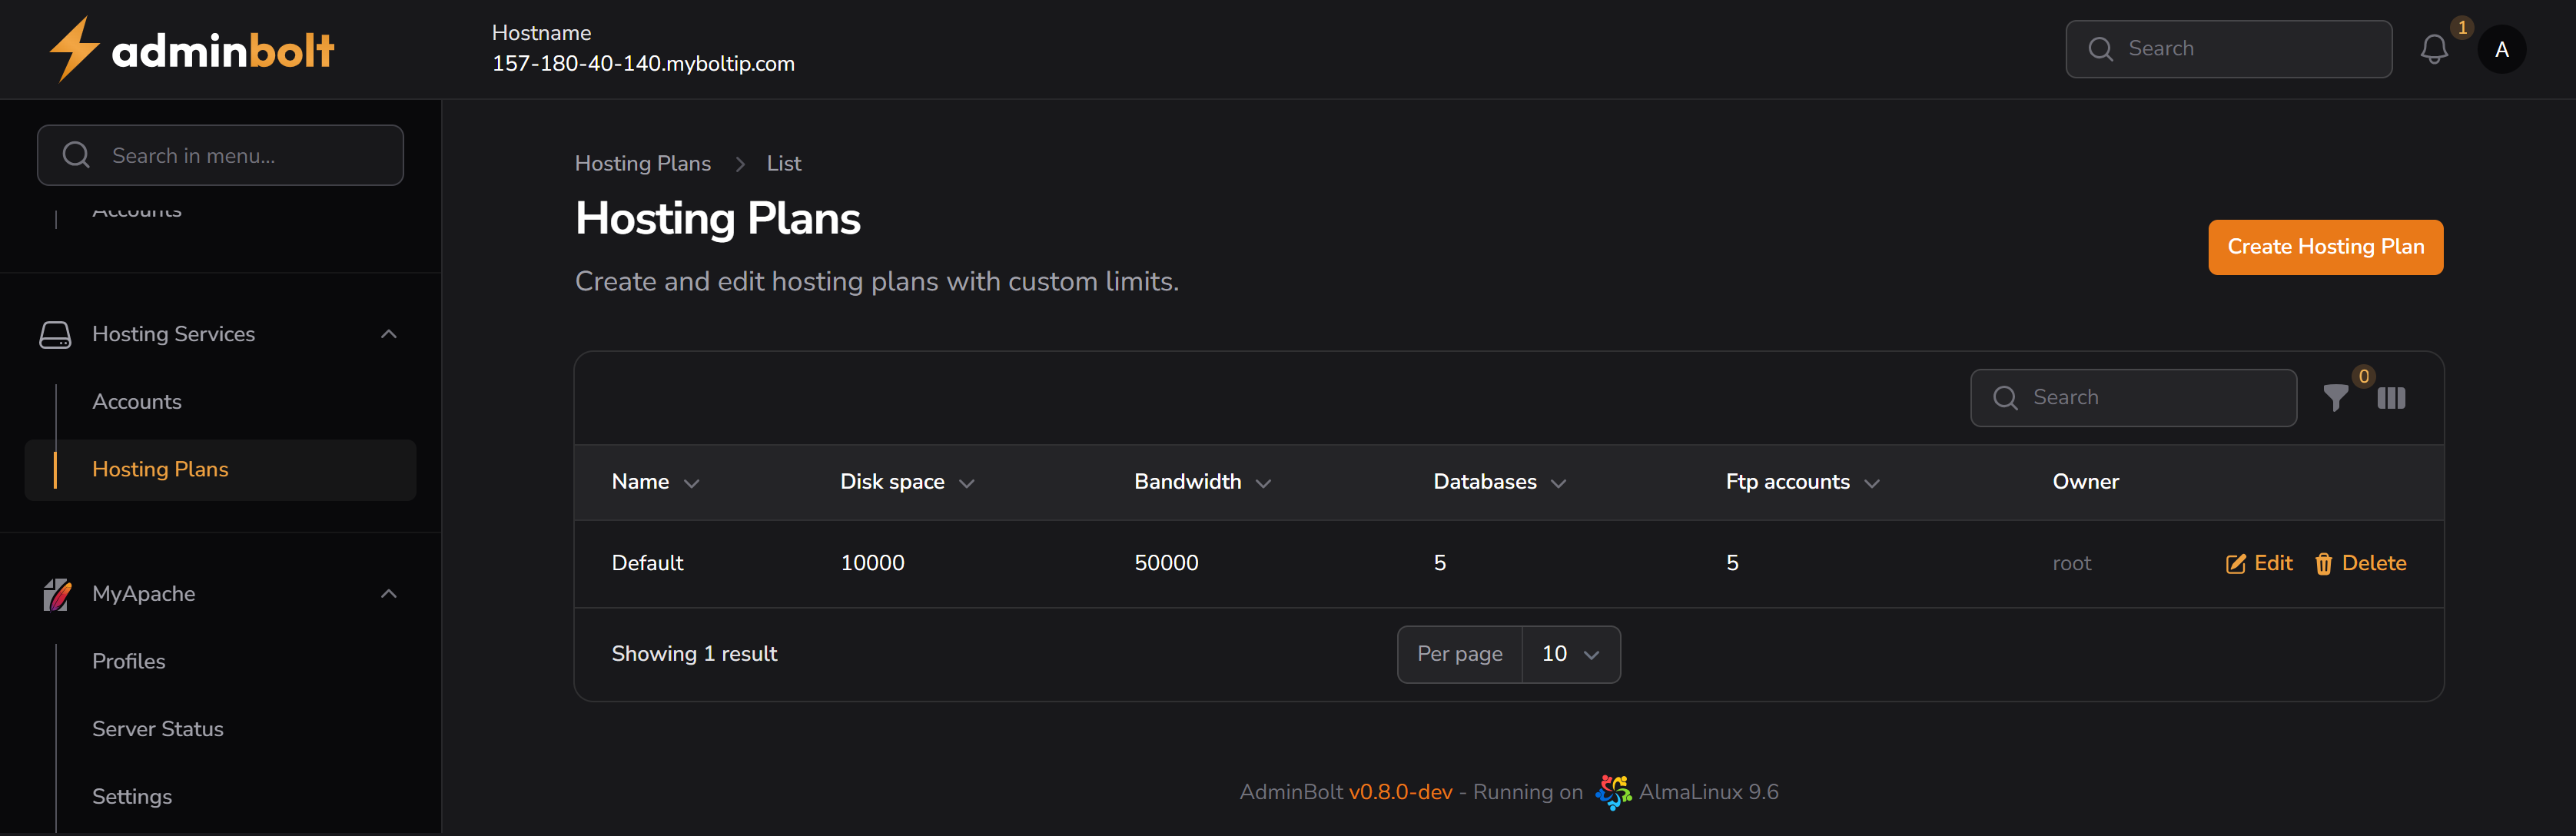
Task: Edit the Default hosting plan
Action: pyautogui.click(x=2259, y=563)
